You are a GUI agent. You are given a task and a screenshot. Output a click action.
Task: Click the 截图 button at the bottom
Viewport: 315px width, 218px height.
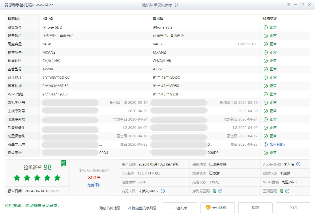(255, 208)
